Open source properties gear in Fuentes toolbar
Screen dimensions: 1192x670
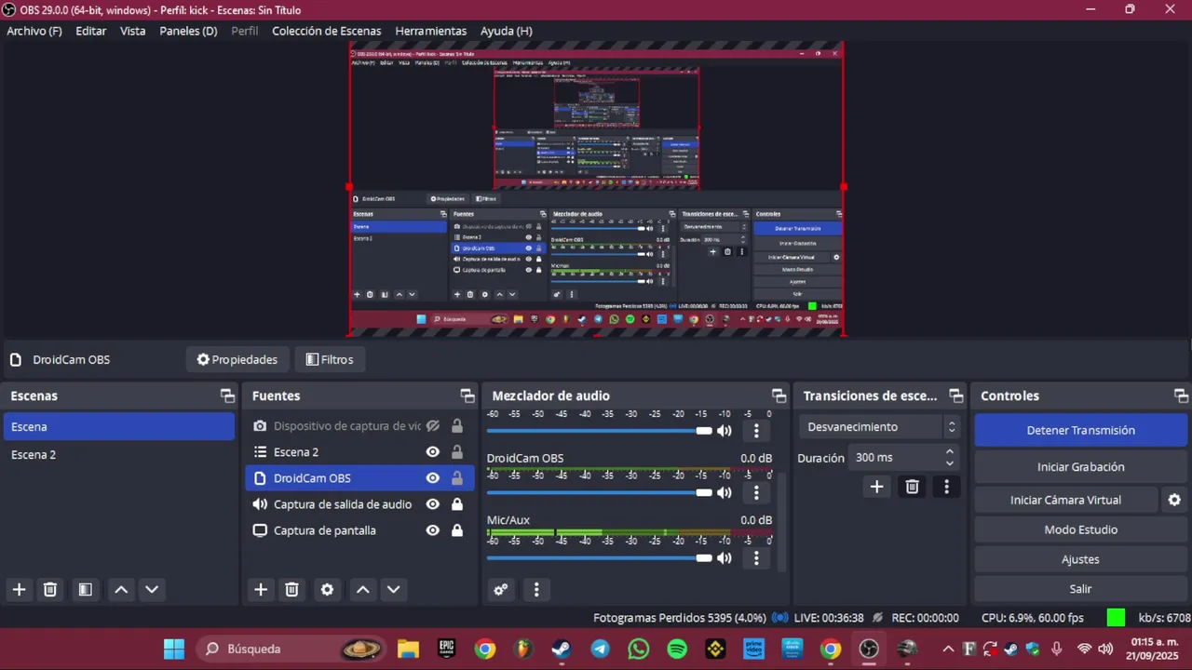[327, 589]
